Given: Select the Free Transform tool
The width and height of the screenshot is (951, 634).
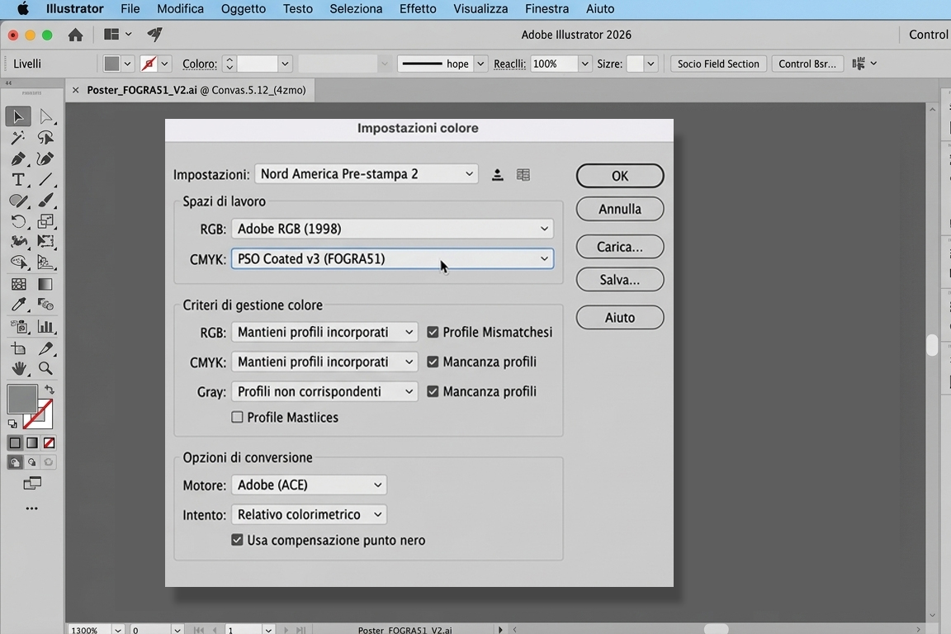Looking at the screenshot, I should pyautogui.click(x=45, y=242).
